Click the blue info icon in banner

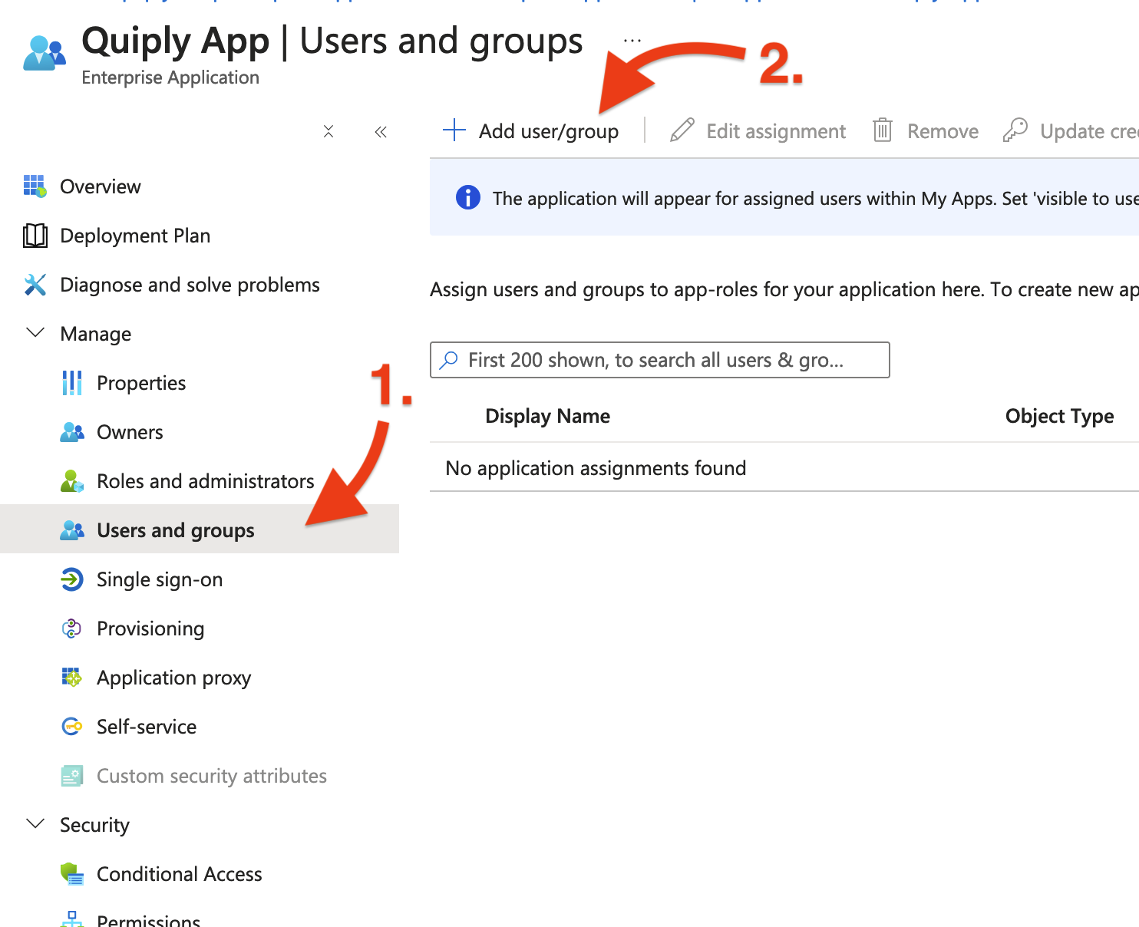pyautogui.click(x=468, y=198)
